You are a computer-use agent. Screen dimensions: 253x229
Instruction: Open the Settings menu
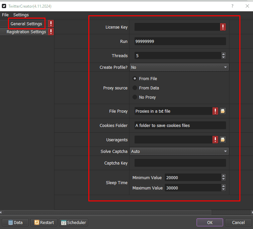(21, 15)
